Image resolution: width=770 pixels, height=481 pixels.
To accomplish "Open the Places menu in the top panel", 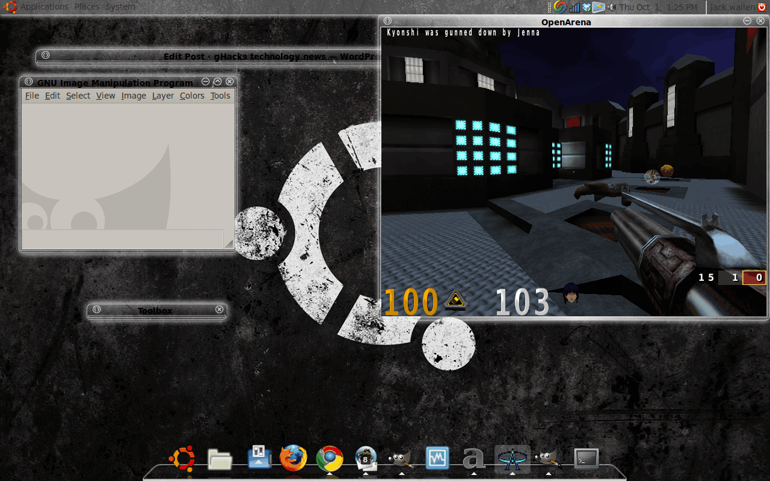I will tap(87, 7).
